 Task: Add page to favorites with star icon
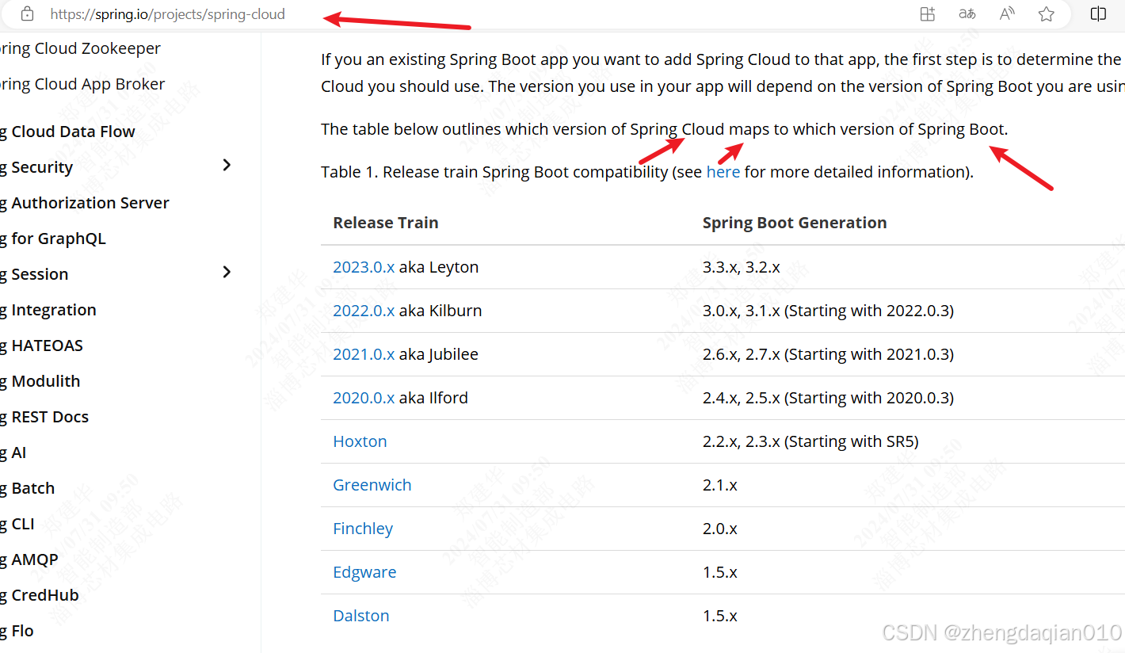[1047, 13]
